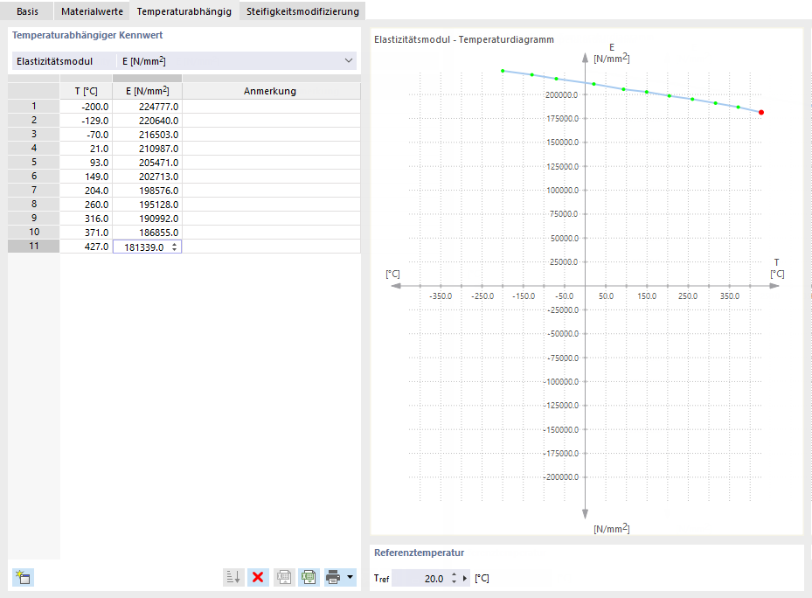Switch to the Basis tab
812x598 pixels.
[x=27, y=10]
